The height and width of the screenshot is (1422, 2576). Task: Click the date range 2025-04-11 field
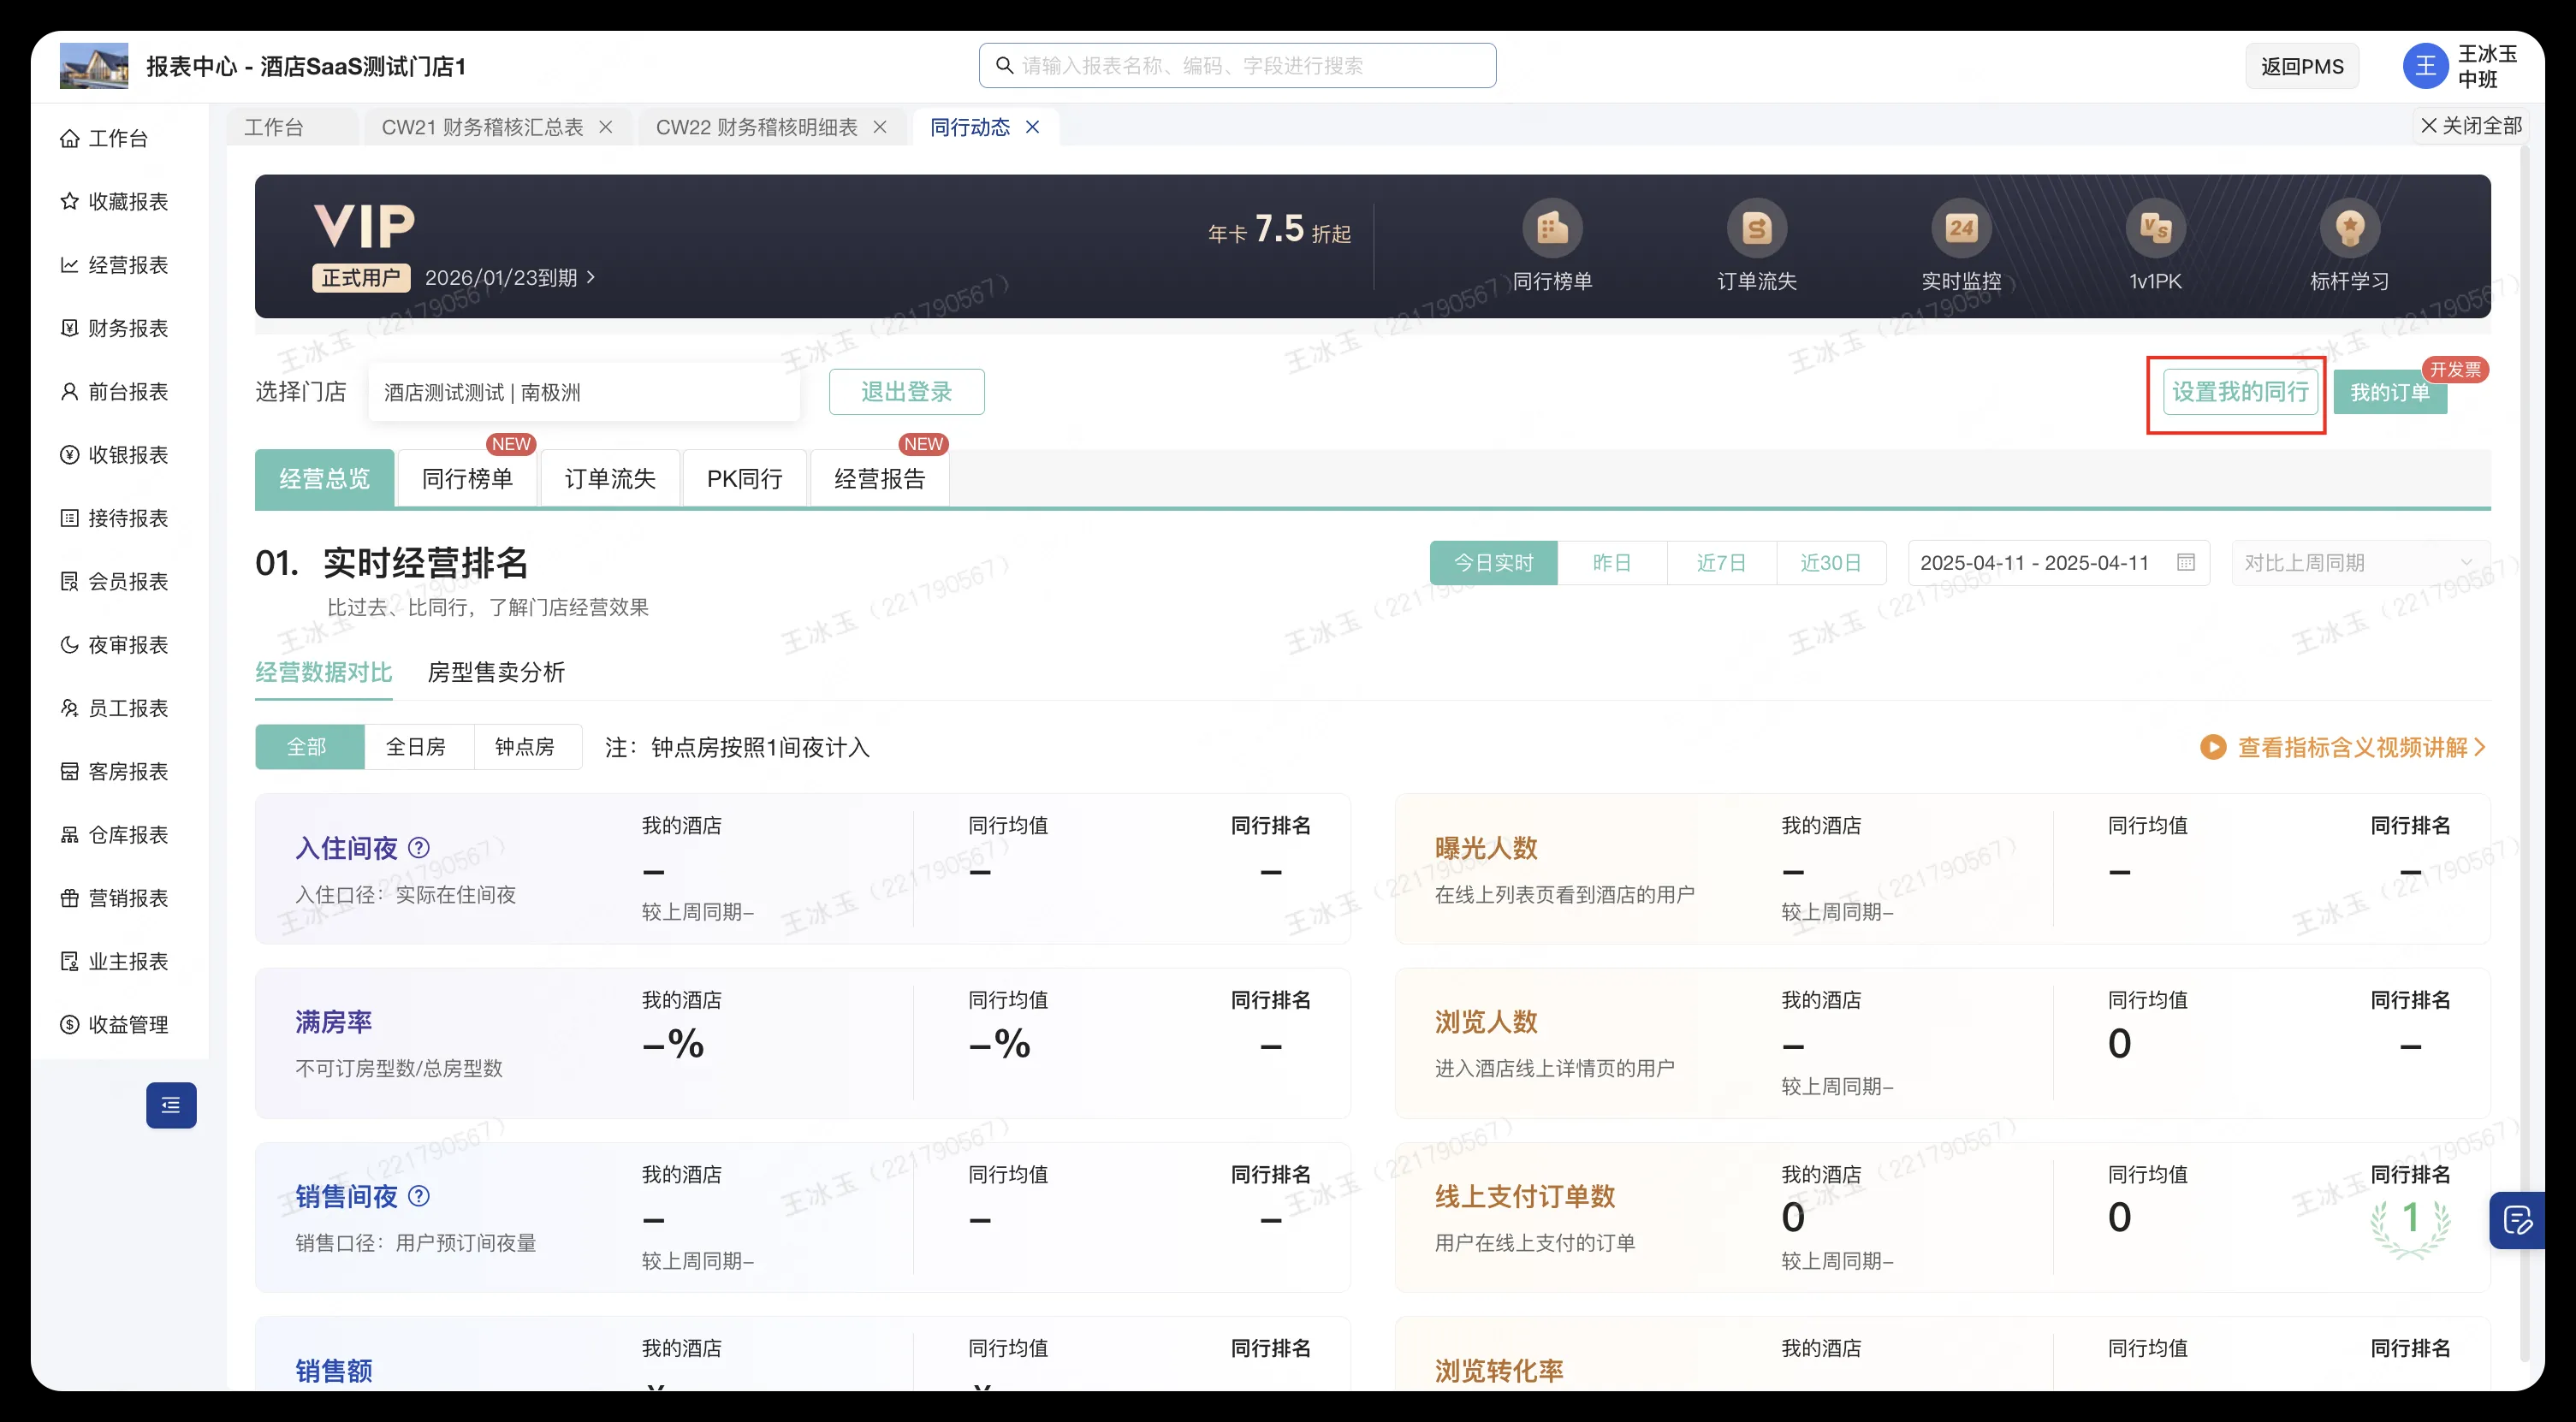click(2058, 563)
